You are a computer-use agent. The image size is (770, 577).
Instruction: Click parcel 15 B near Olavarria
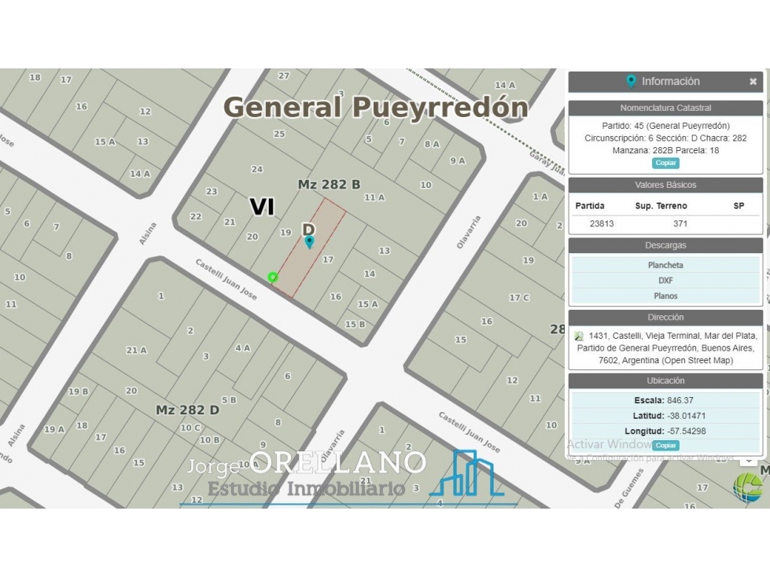point(355,325)
